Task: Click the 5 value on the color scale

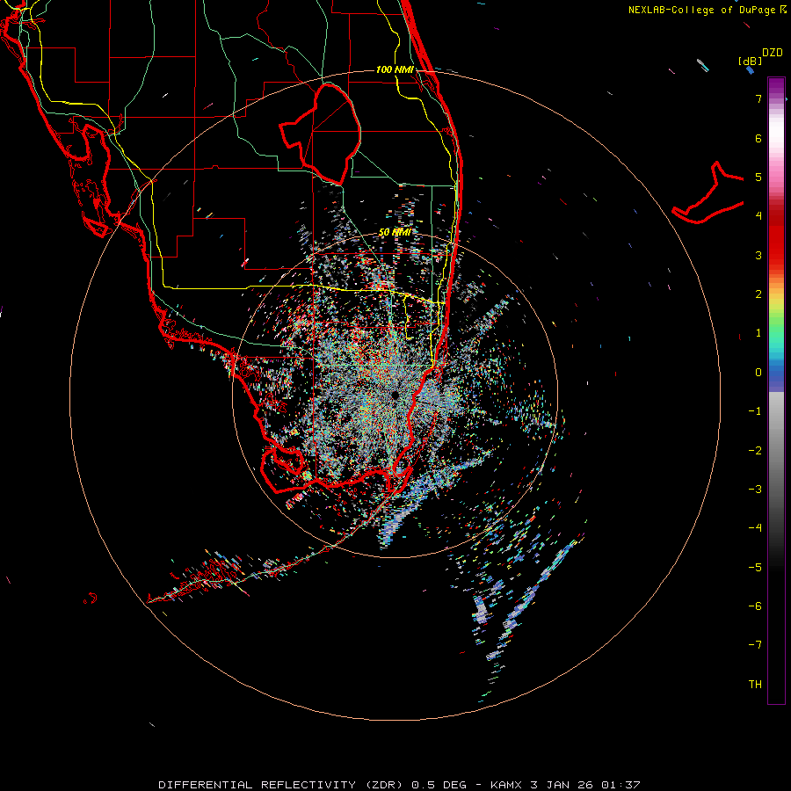Action: 758,177
